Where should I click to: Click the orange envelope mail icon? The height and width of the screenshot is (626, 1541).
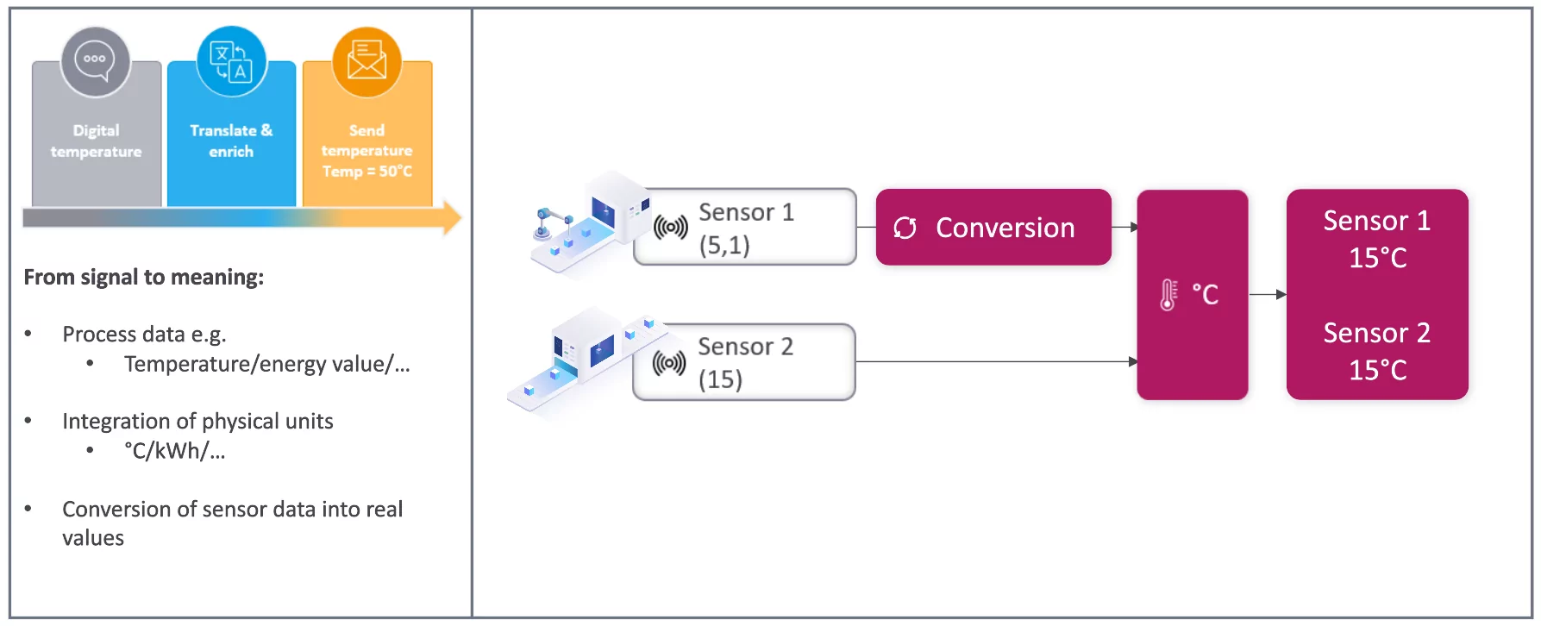pyautogui.click(x=366, y=61)
